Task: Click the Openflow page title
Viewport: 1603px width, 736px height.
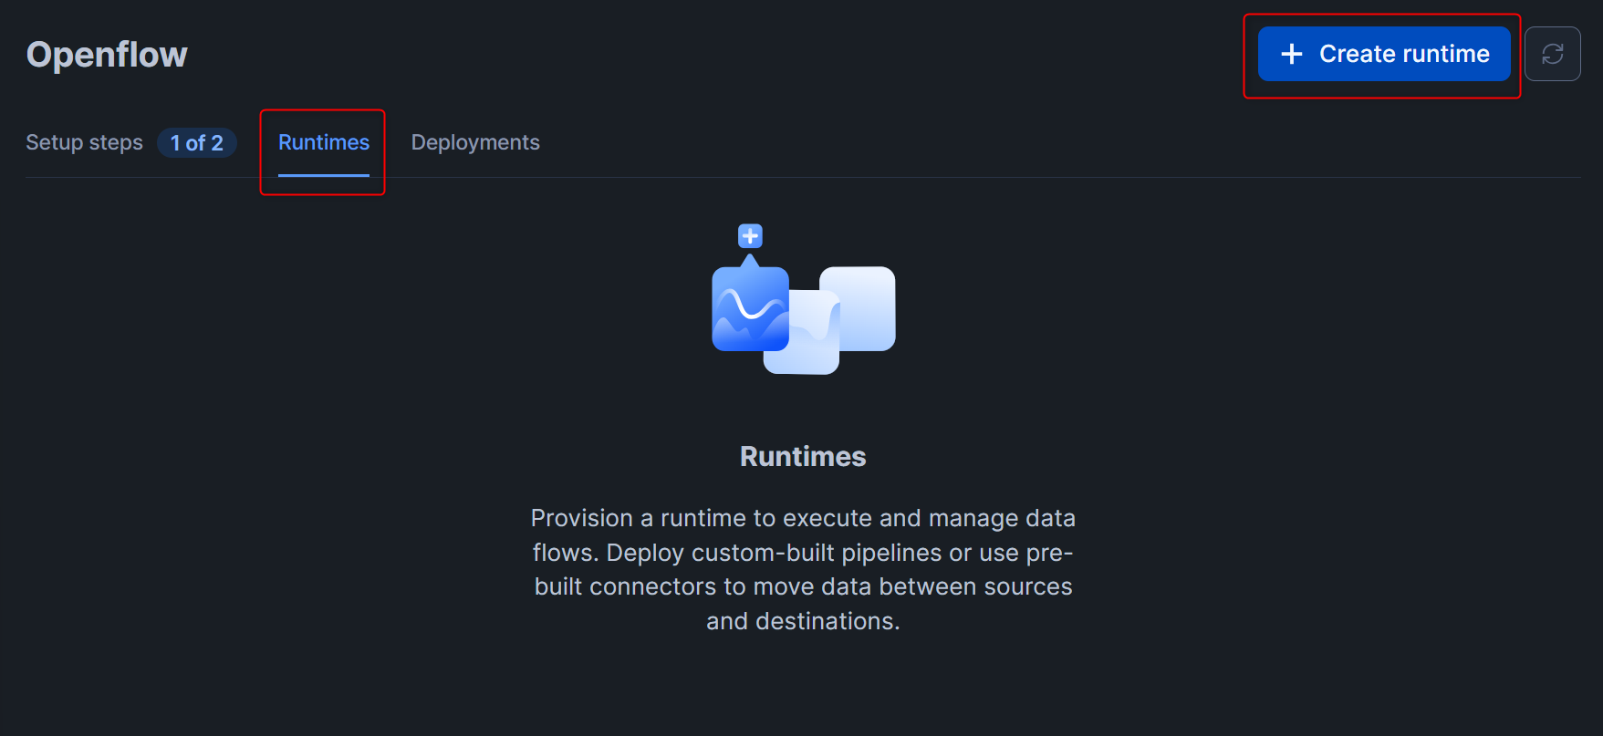Action: [107, 55]
